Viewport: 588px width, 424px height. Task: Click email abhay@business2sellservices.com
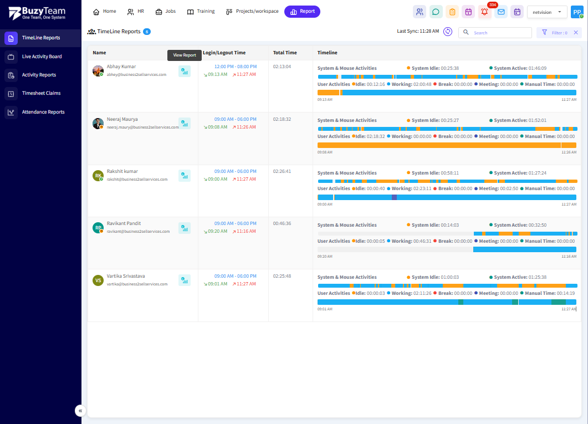point(136,75)
